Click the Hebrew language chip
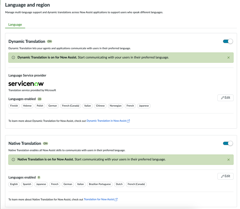The width and height of the screenshot is (240, 209). (27, 106)
